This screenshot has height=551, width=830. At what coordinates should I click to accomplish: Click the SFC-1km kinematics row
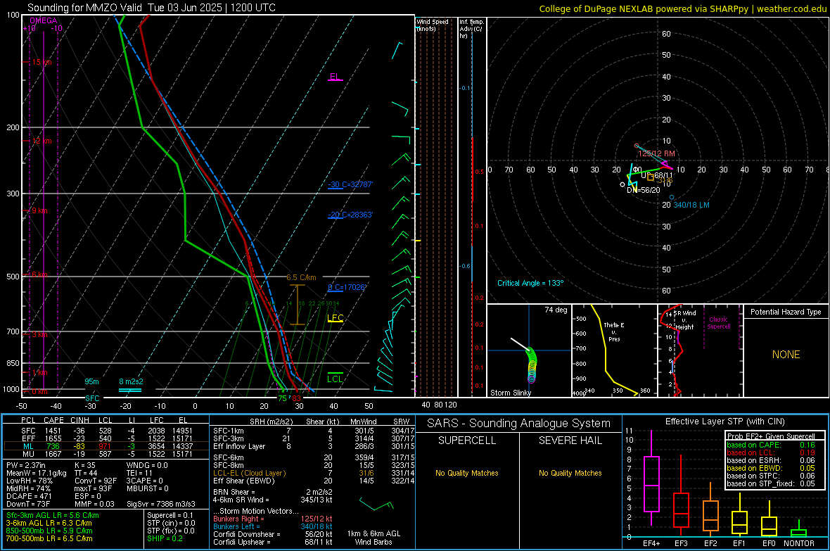point(314,431)
